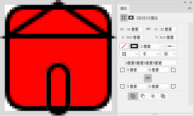194x116 pixels.
Task: Click the top-right corner radius icon
Action: pyautogui.click(x=173, y=70)
